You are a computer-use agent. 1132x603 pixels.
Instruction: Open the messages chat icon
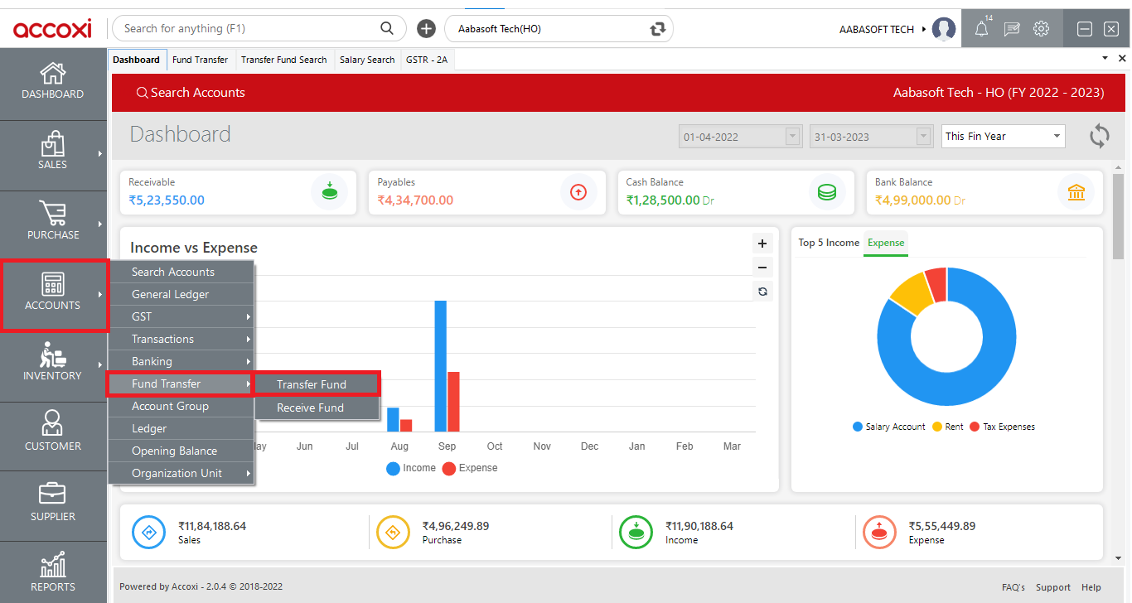tap(1012, 29)
